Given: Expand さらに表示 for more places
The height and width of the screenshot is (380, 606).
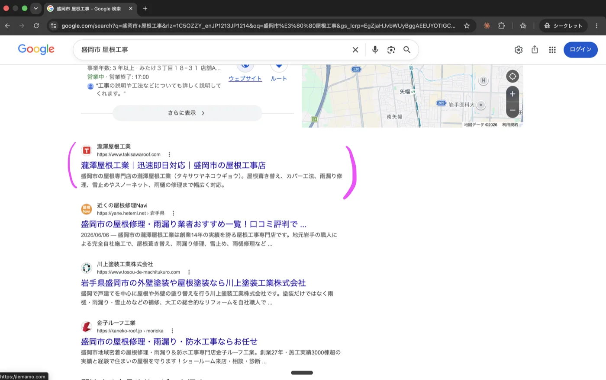Looking at the screenshot, I should tap(187, 113).
